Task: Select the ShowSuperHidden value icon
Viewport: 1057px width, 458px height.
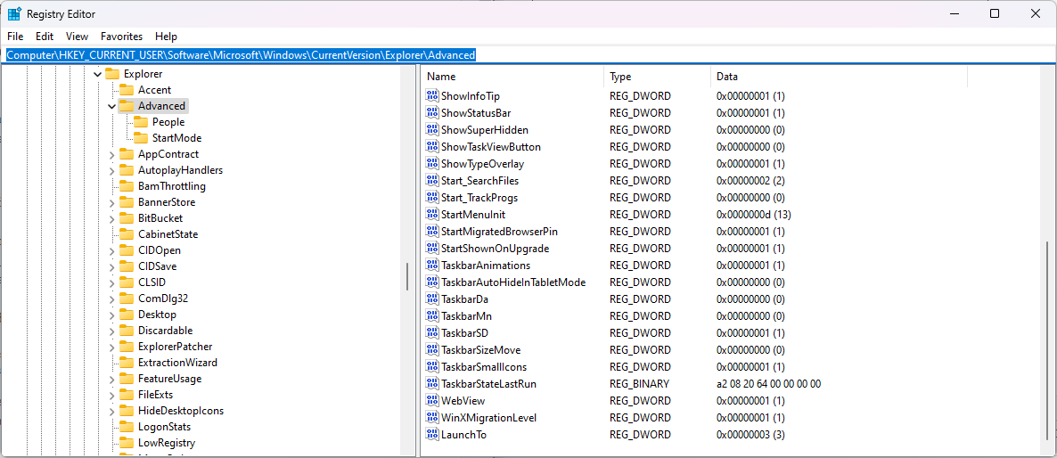Action: pyautogui.click(x=432, y=130)
